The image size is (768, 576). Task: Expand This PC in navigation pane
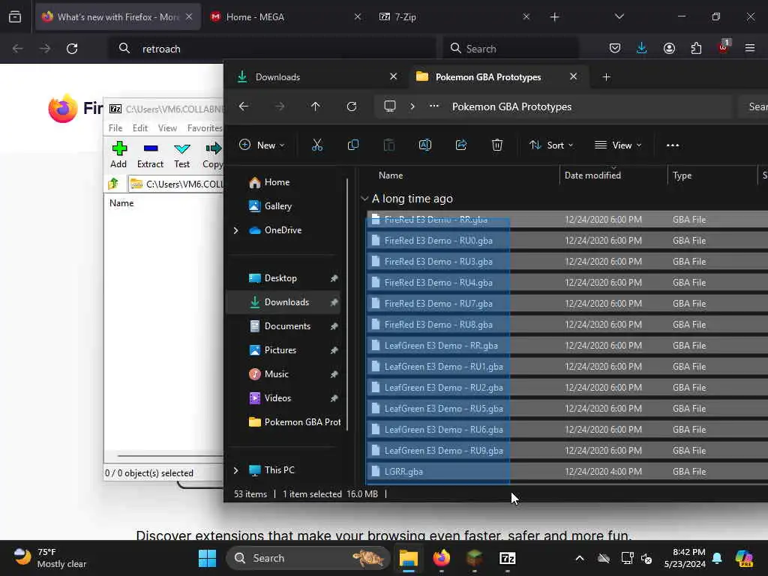[236, 470]
